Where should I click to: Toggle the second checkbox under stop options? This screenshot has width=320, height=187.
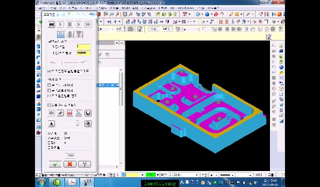point(49,90)
